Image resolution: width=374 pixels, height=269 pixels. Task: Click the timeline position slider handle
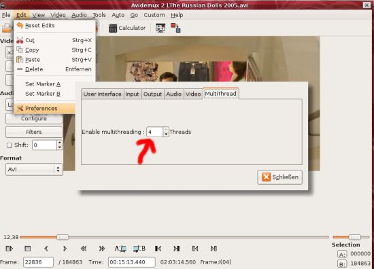coord(63,237)
